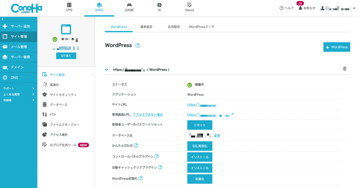
Task: Expand よくある質問 sidebar section
Action: point(19,94)
